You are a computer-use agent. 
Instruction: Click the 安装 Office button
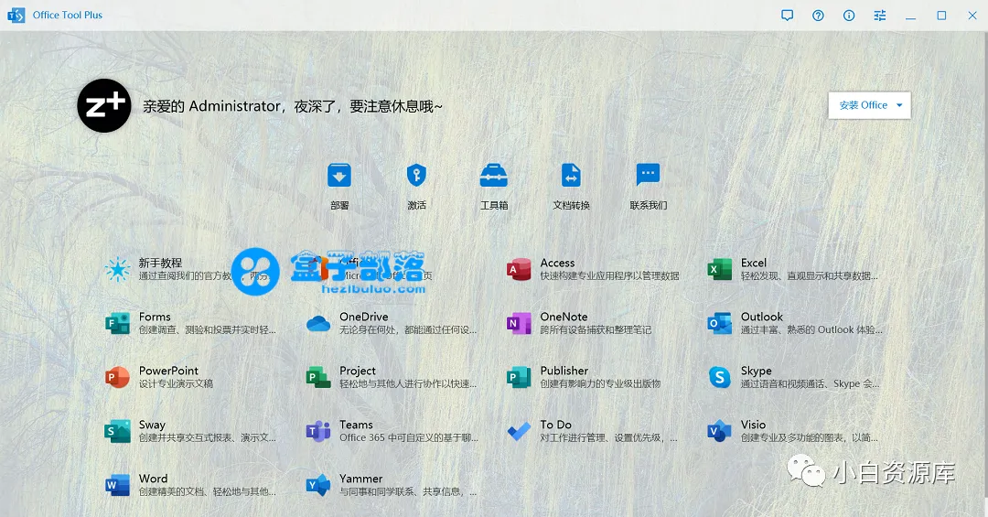point(869,105)
